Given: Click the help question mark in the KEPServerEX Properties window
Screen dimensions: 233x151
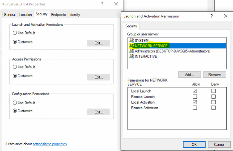Looking at the screenshot, I should point(102,4).
